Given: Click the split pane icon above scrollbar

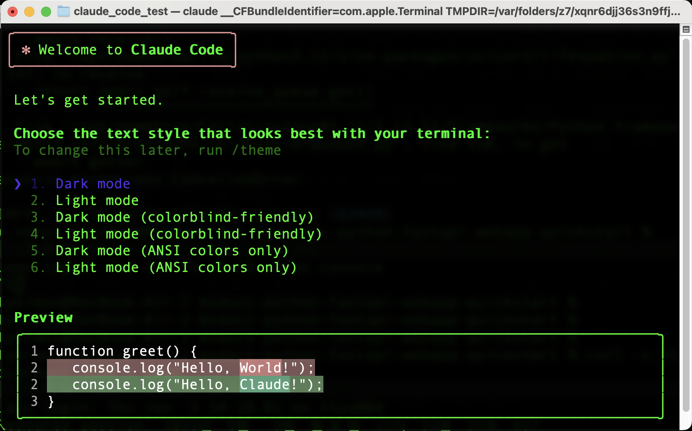Looking at the screenshot, I should point(686,29).
